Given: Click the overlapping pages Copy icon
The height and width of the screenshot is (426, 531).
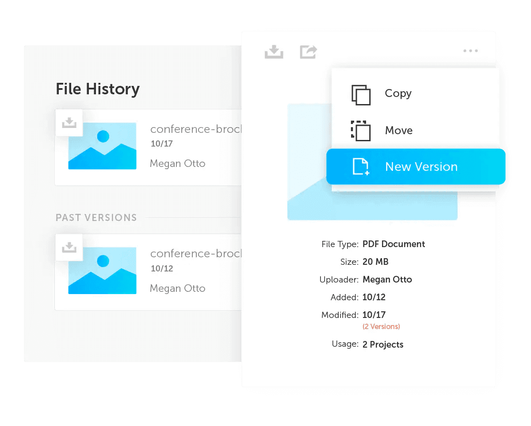Looking at the screenshot, I should 361,94.
